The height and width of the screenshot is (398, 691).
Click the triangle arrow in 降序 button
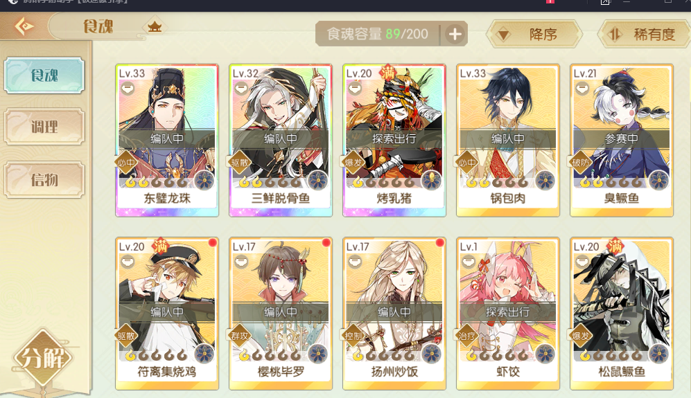pyautogui.click(x=503, y=35)
